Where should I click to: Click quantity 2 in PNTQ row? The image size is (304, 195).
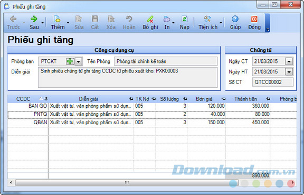pos(172,114)
